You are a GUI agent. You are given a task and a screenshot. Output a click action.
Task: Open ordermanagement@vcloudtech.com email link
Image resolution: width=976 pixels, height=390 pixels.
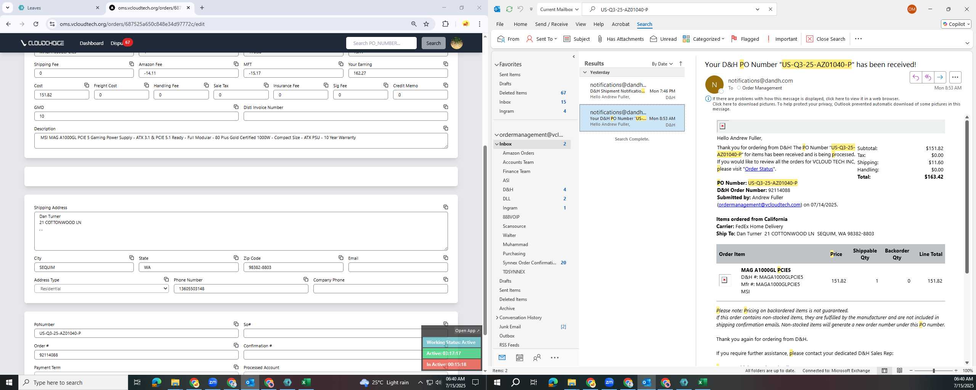pos(759,205)
